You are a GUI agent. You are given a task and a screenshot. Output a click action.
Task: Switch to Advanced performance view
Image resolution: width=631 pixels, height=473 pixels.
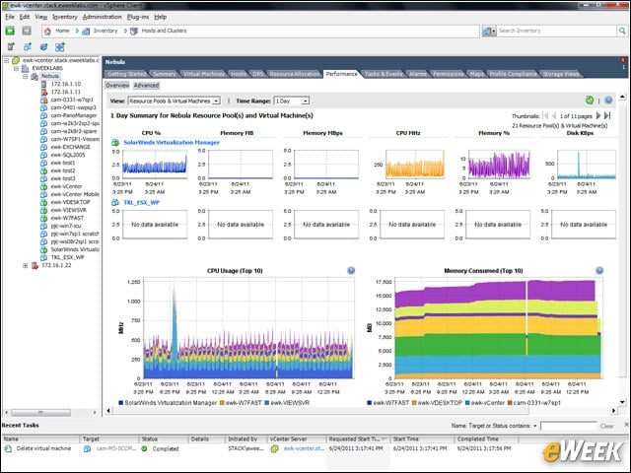[x=146, y=86]
